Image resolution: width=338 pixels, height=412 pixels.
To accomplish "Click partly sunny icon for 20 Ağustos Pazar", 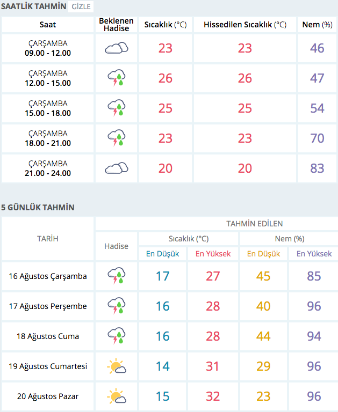I will click(x=116, y=397).
